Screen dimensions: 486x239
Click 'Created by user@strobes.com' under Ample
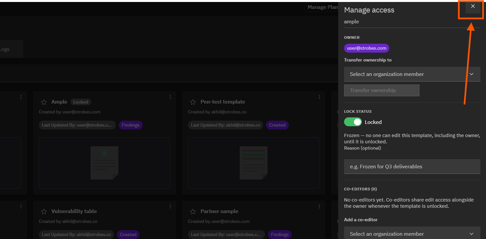pos(70,112)
